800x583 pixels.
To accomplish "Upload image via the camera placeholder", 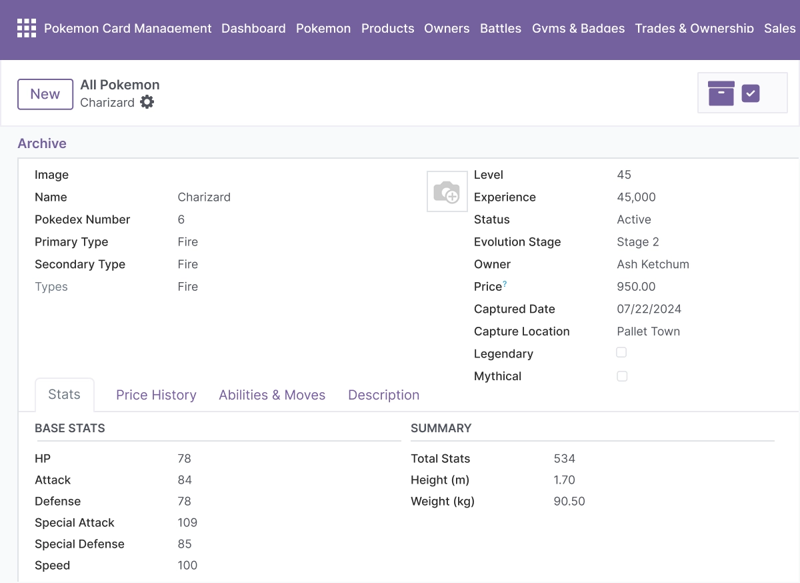I will [447, 191].
